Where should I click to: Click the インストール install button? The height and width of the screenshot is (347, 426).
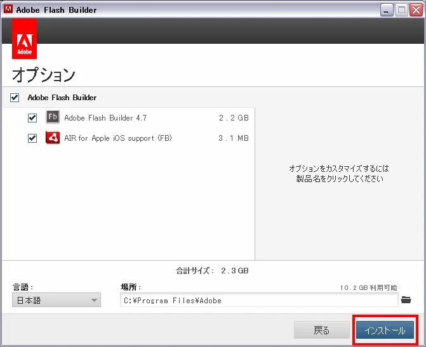[x=385, y=330]
